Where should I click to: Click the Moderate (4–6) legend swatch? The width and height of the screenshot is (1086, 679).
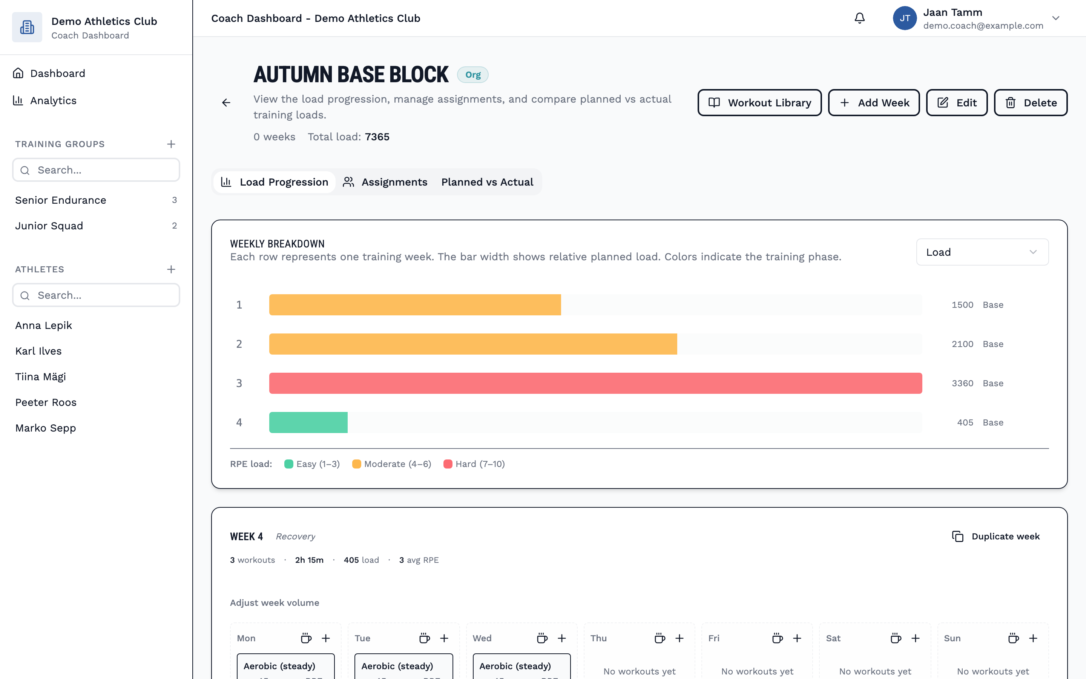pyautogui.click(x=356, y=464)
